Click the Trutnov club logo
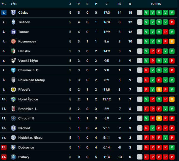 (13, 22)
